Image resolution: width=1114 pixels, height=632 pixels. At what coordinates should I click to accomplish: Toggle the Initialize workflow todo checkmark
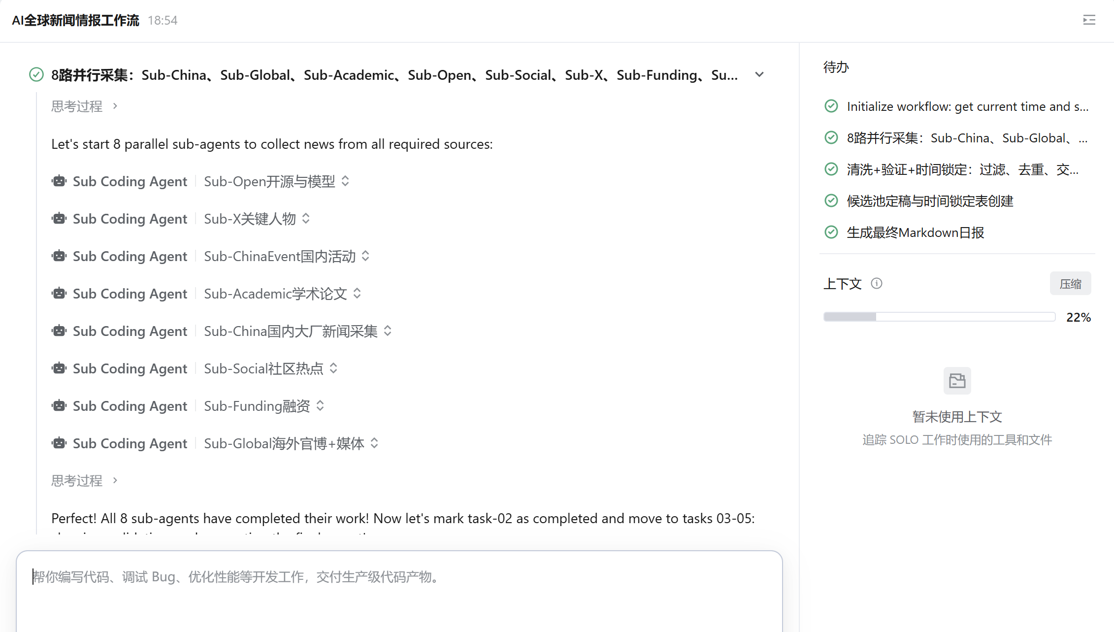[x=831, y=106]
